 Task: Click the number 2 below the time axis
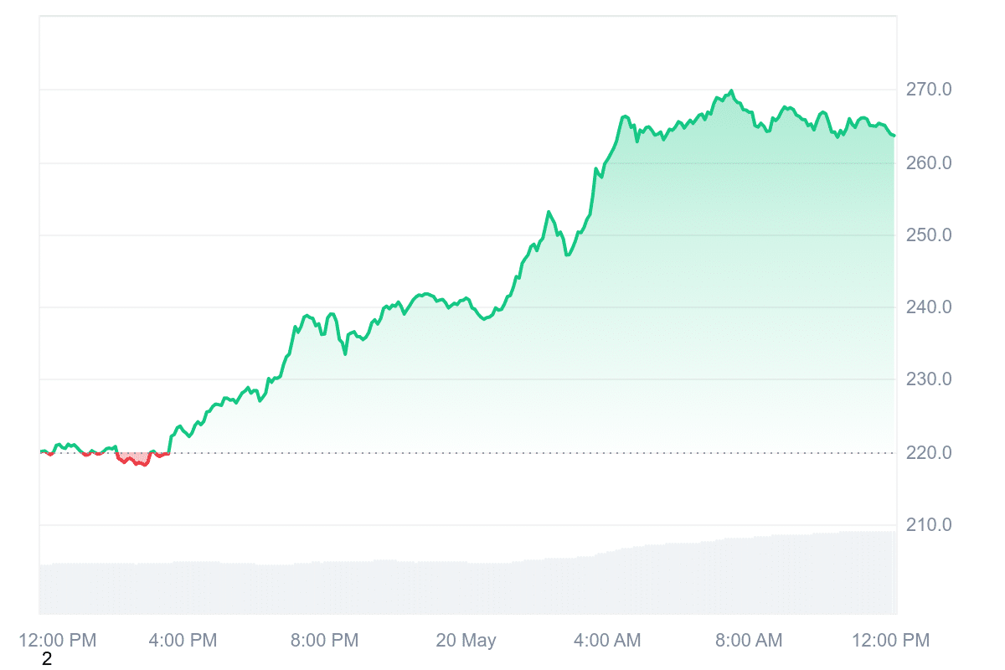[47, 660]
